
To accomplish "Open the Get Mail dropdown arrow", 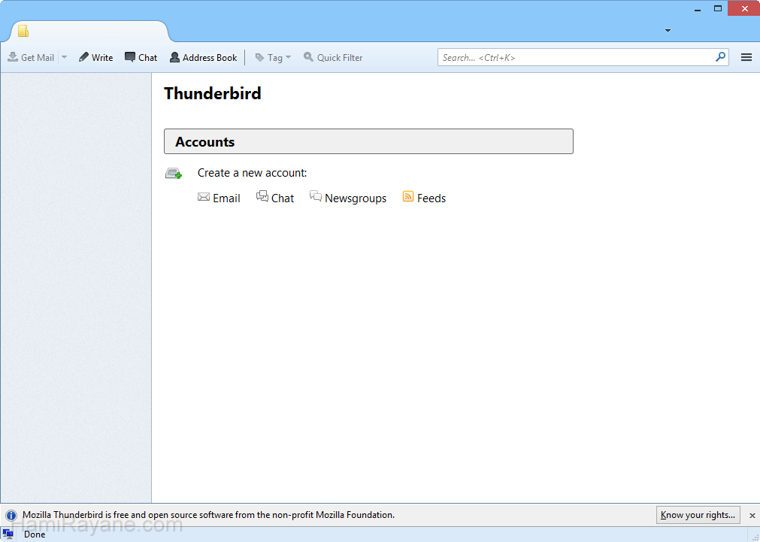I will click(64, 57).
